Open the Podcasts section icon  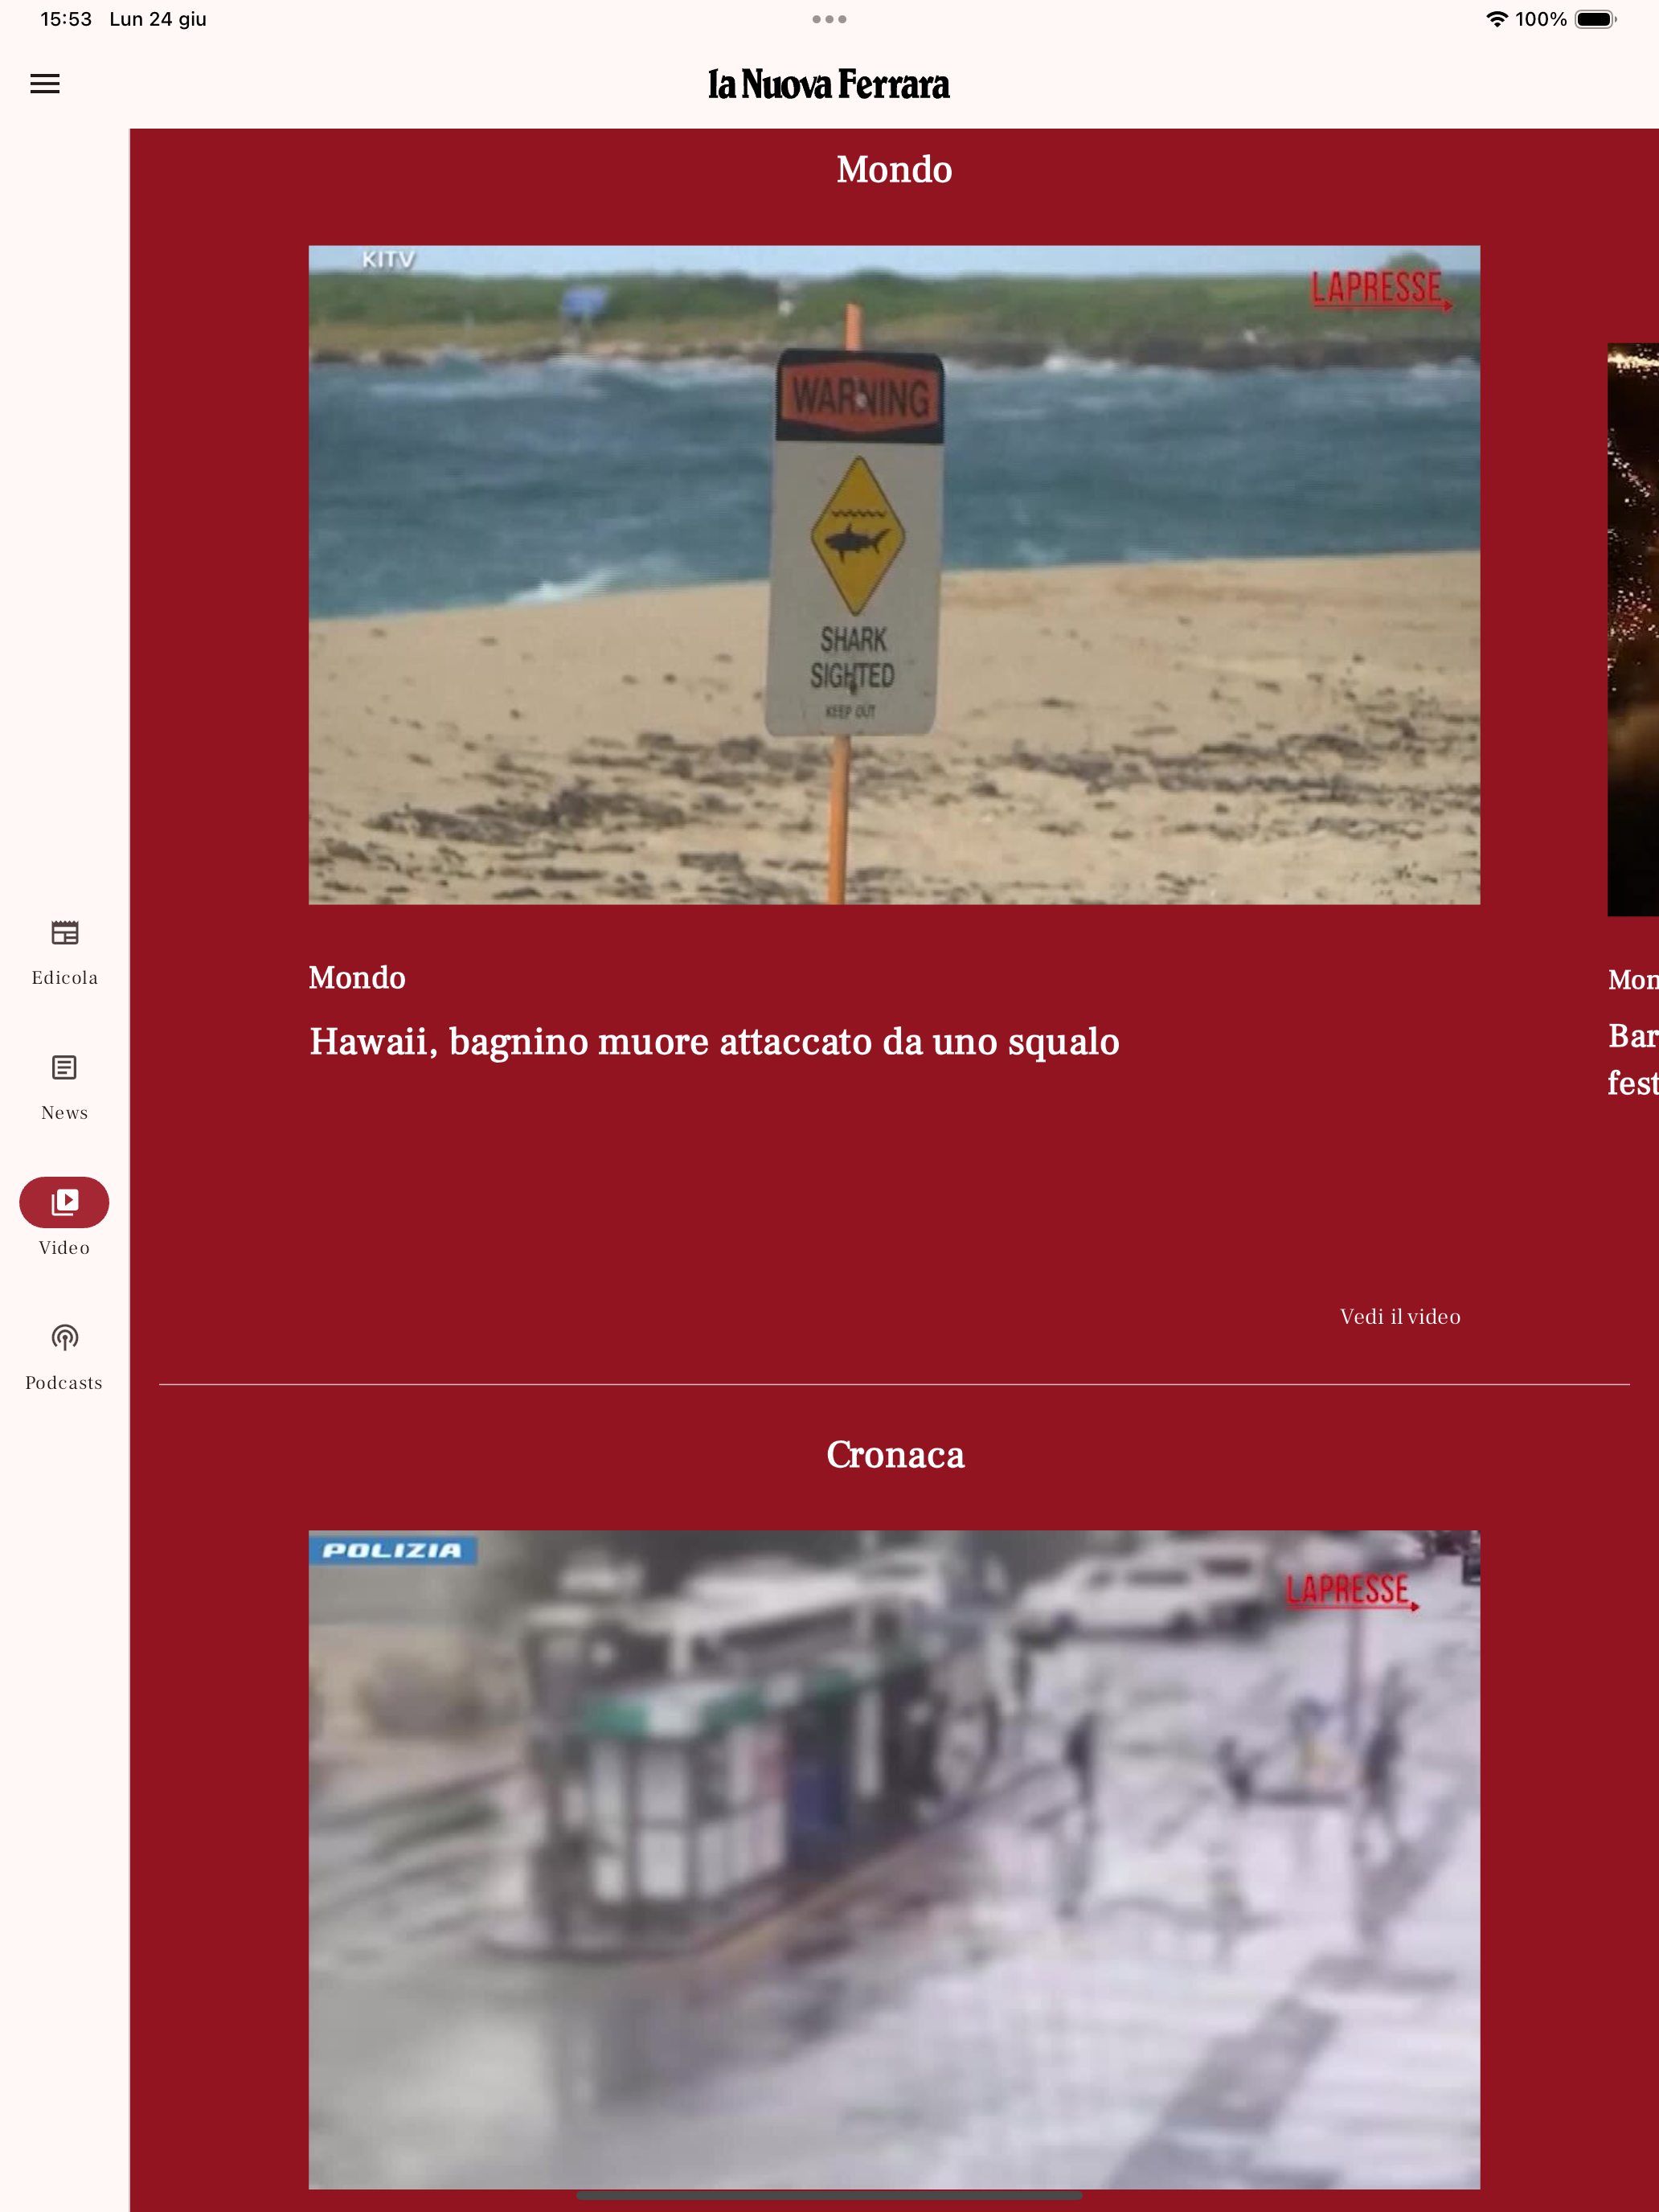tap(64, 1338)
